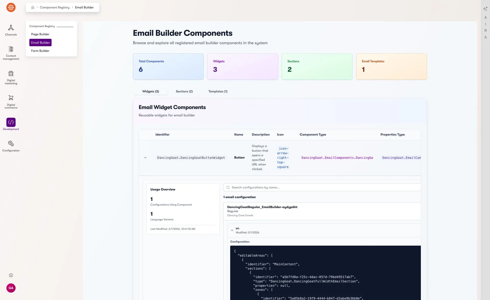Viewport: 490px width, 300px height.
Task: Click Component Registry breadcrumb link
Action: 55,7
